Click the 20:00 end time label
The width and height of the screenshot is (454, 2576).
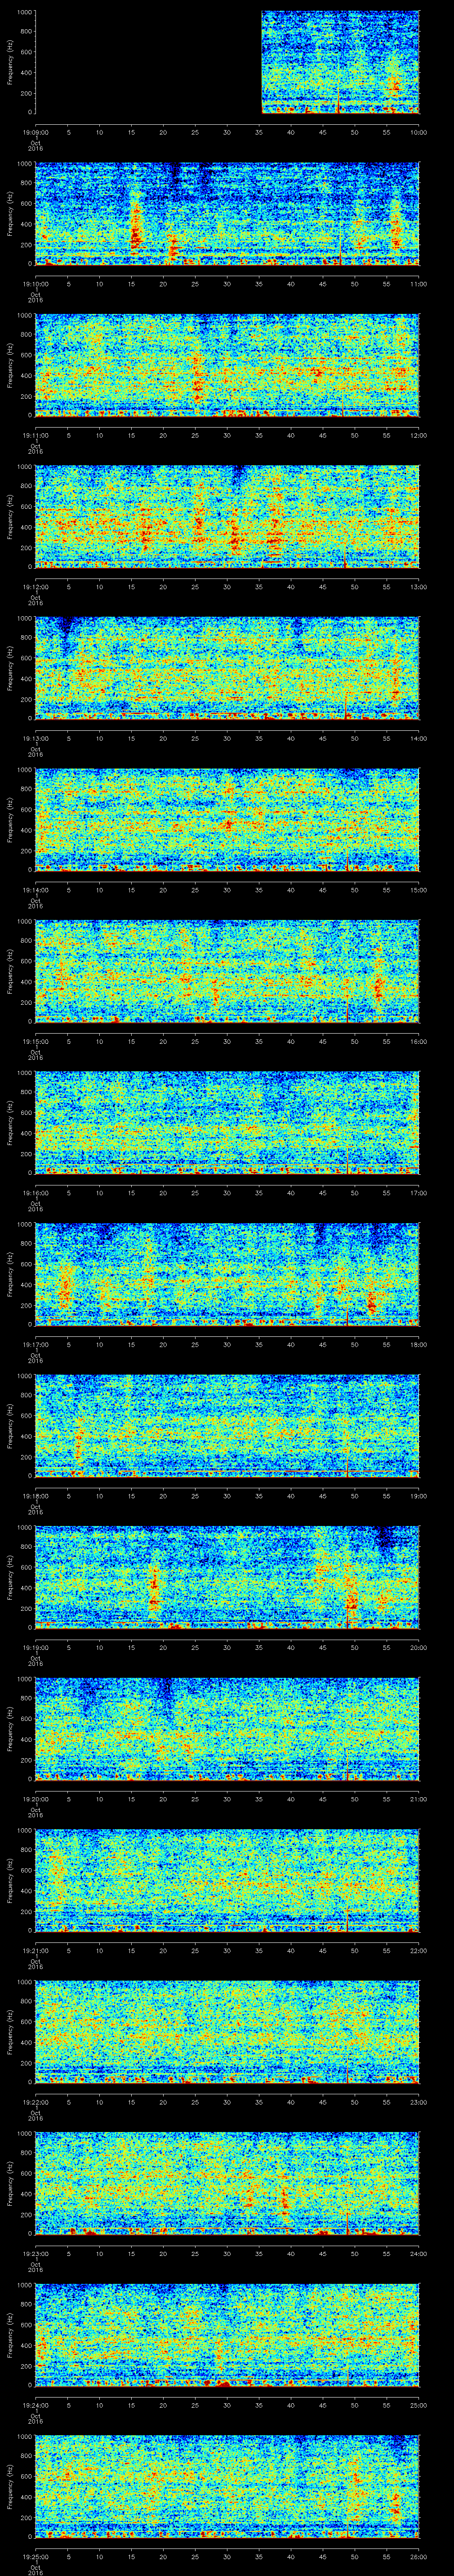418,1647
